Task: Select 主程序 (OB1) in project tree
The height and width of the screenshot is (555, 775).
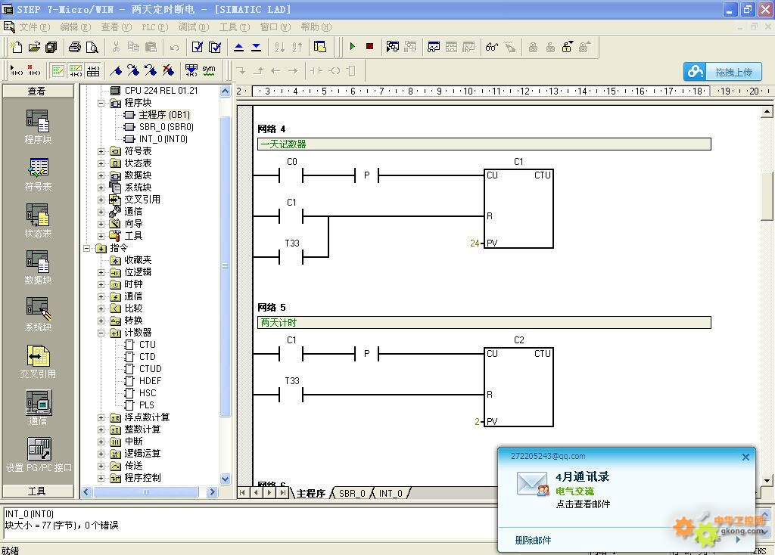Action: tap(164, 115)
